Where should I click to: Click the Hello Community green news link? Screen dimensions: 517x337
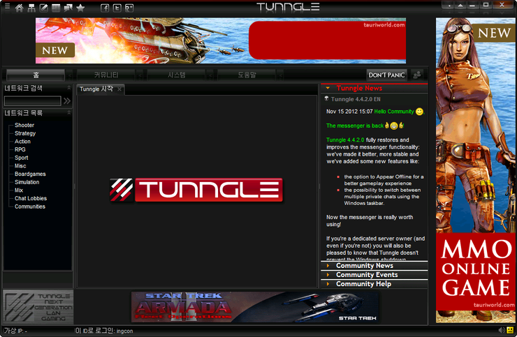[394, 112]
